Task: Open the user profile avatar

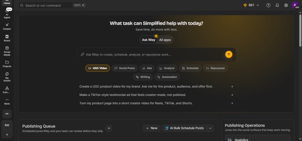Action: click(295, 5)
